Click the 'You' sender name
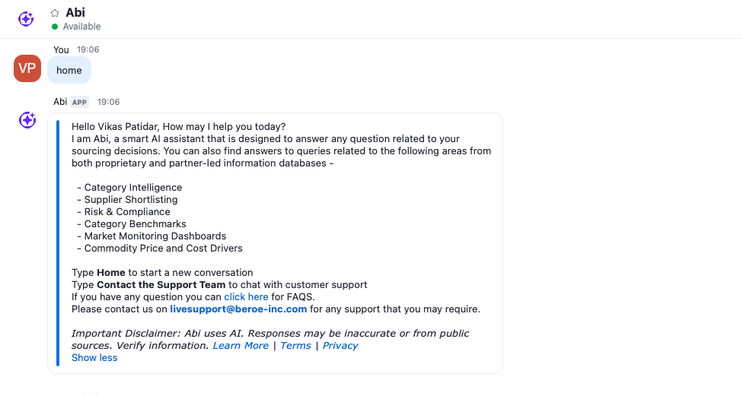743x396 pixels. click(61, 49)
